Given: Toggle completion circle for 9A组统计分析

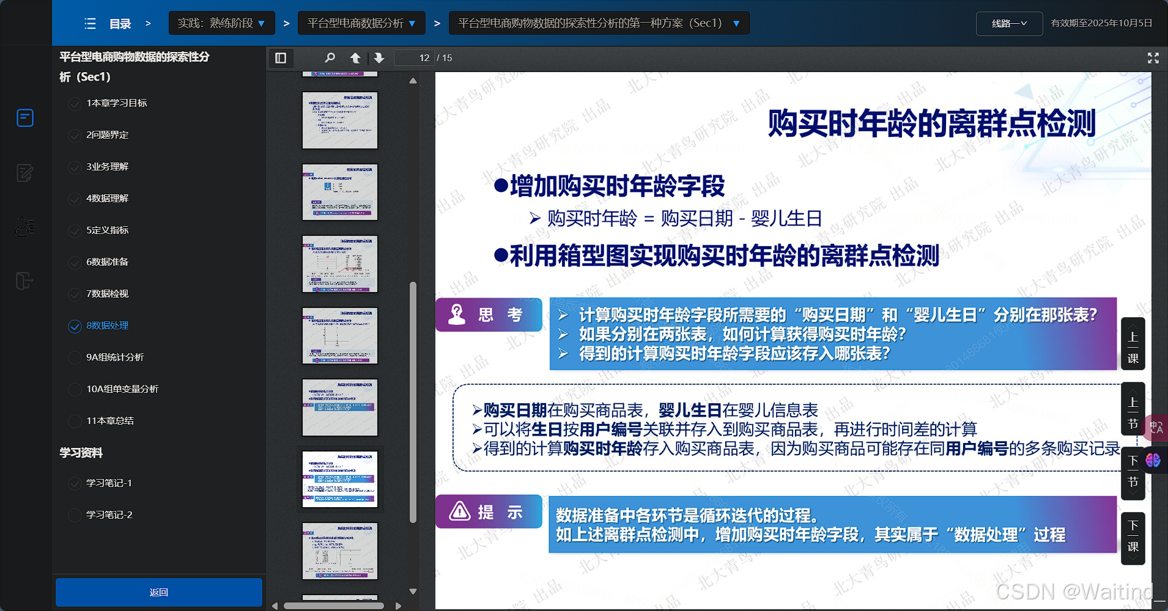Looking at the screenshot, I should (75, 358).
